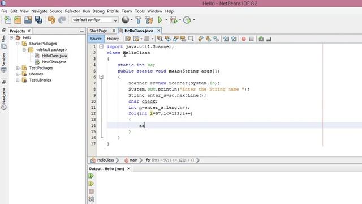Click the settings icon below Stop in Output
362x204 pixels.
click(x=91, y=199)
